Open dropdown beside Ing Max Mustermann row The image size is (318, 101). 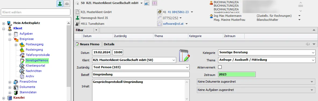299,16
